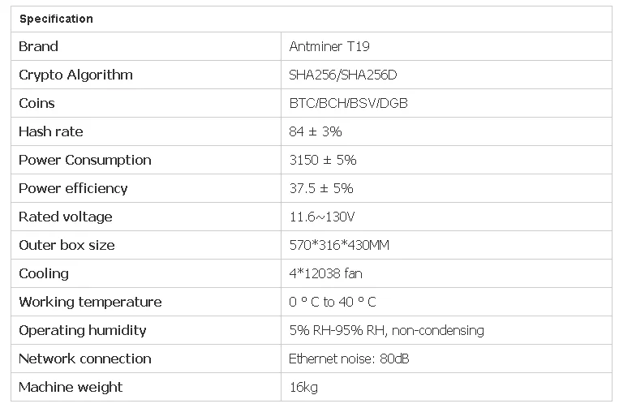Click the Working temperature label
This screenshot has width=619, height=408.
pyautogui.click(x=90, y=302)
